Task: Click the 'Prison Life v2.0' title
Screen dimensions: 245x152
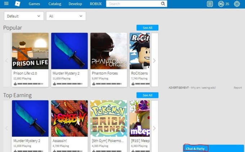Action: pos(25,73)
